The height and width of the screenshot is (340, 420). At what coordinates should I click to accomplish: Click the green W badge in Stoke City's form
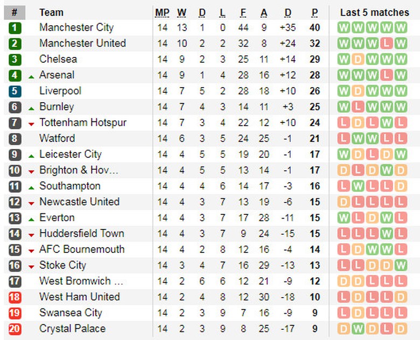[400, 265]
